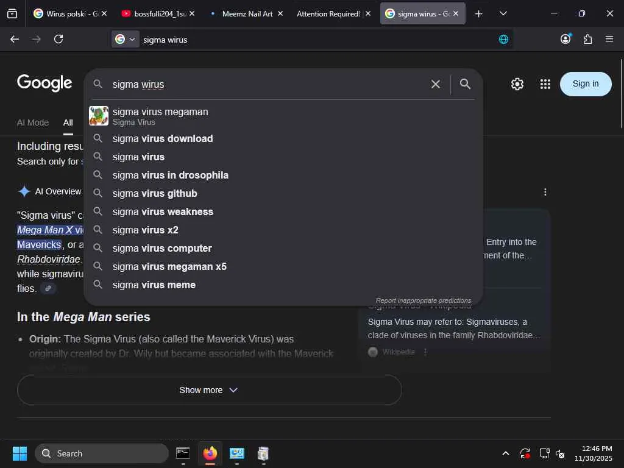
Task: Clear the Google search query with X
Action: coord(436,84)
